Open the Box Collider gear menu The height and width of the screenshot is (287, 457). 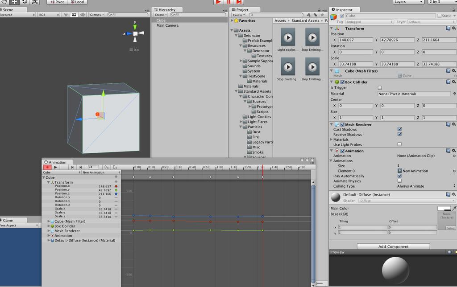(454, 82)
